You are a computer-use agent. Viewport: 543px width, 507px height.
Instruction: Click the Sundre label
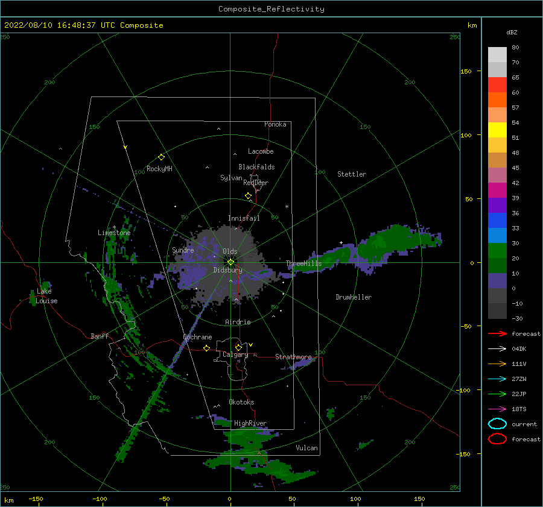[183, 250]
